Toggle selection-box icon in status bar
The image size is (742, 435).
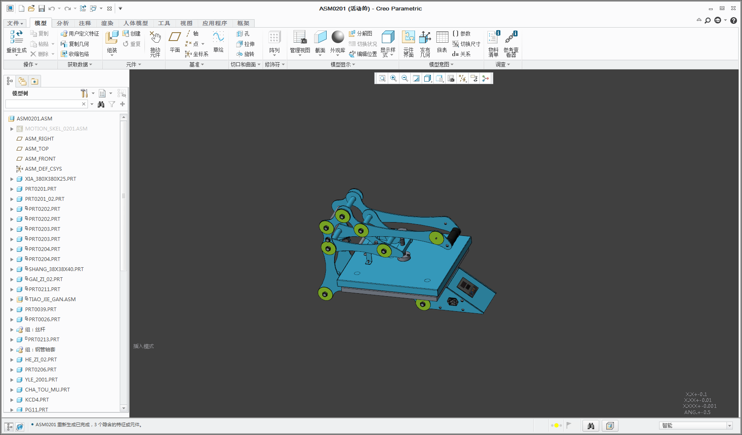610,426
